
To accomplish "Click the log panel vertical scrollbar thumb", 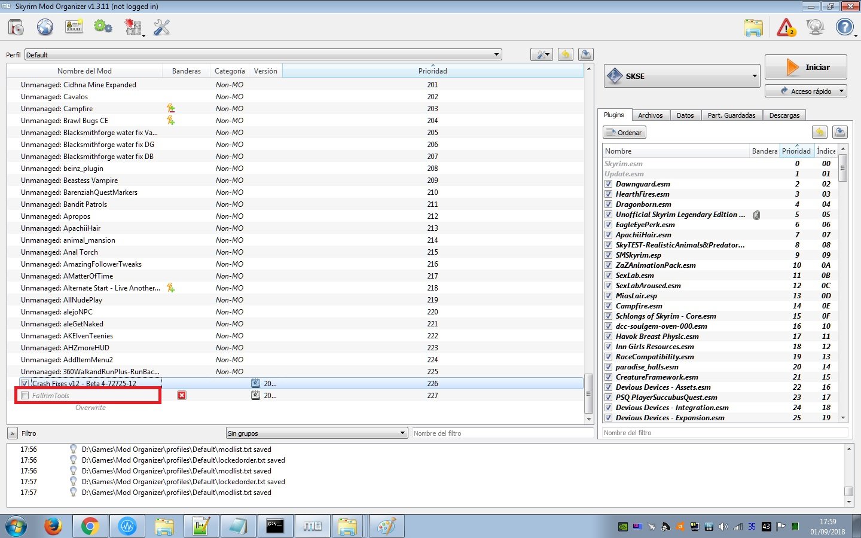I will 848,491.
